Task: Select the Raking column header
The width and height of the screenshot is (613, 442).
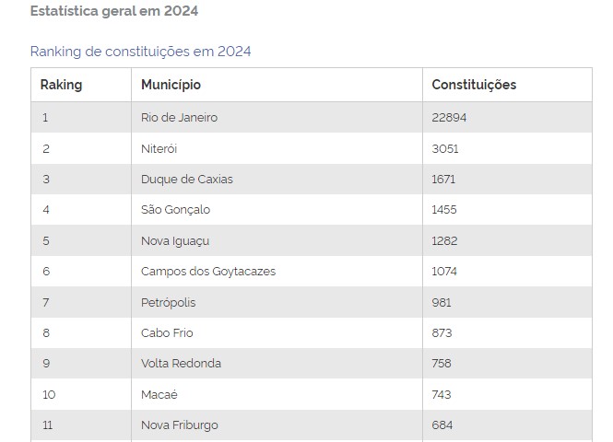Action: (x=81, y=85)
